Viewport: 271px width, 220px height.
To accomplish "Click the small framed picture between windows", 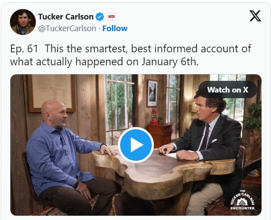I will [152, 93].
